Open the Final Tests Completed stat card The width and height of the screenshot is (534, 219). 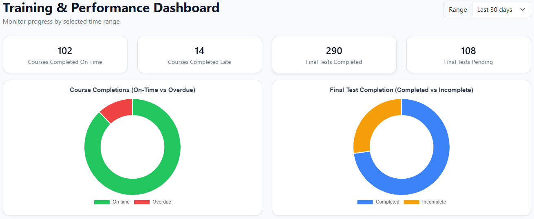334,55
